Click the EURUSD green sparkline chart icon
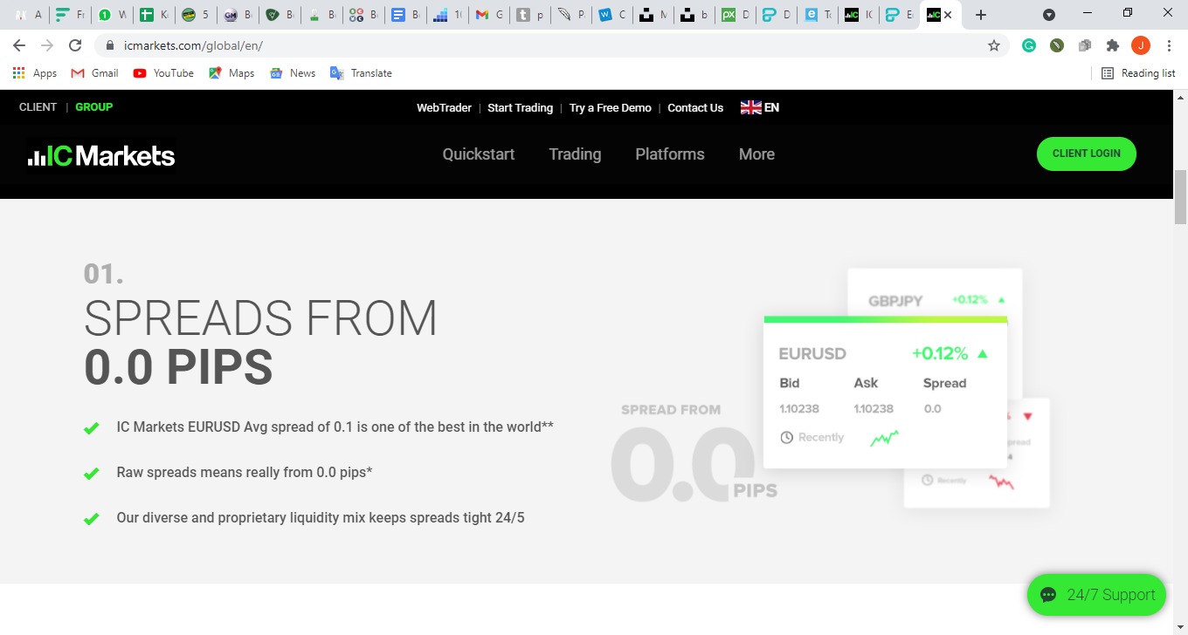This screenshot has width=1188, height=635. [885, 438]
